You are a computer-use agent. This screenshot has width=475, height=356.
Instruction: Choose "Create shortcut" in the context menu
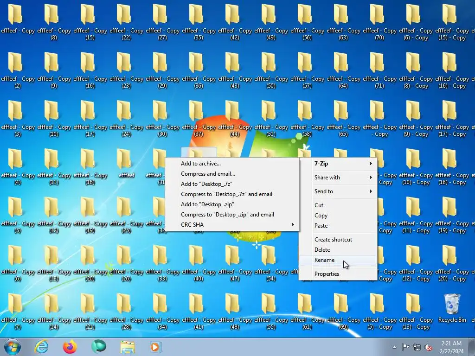coord(338,240)
